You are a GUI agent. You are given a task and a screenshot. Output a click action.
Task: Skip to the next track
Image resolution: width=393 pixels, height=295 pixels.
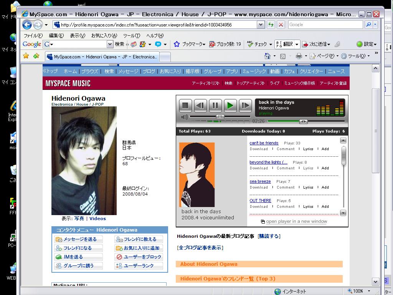click(245, 105)
